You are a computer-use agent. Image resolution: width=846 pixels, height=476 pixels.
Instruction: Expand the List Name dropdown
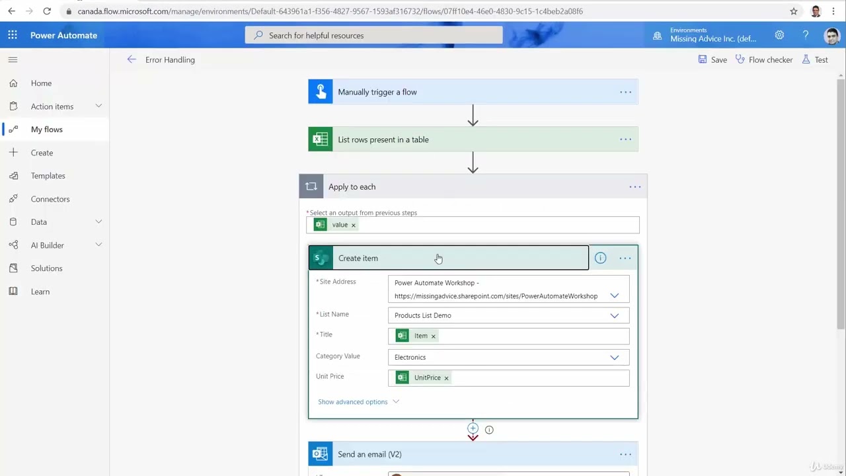coord(614,315)
